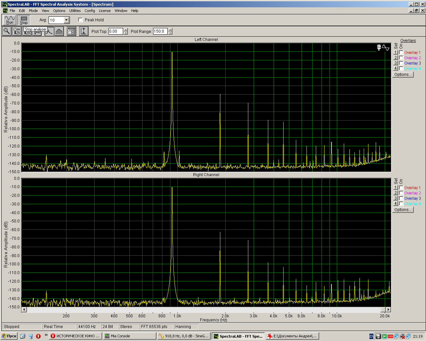
Task: Click the vertical autoscale icon
Action: [x=84, y=32]
